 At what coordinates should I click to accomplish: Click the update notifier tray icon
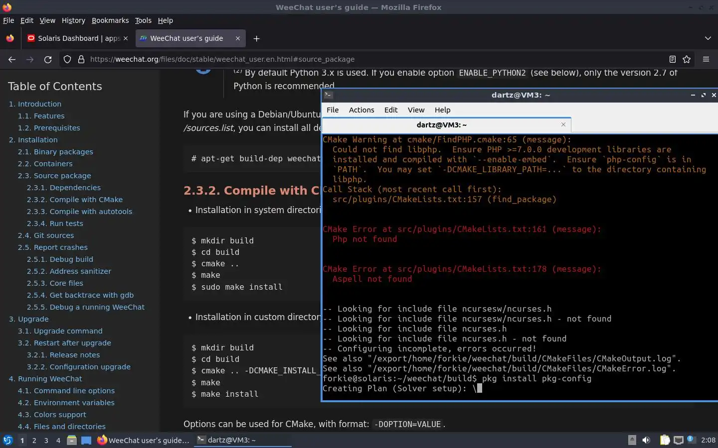(691, 439)
